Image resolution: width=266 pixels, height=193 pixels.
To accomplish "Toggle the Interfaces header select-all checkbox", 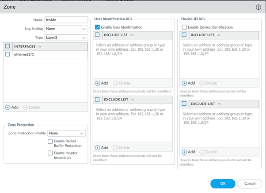I will (x=8, y=46).
